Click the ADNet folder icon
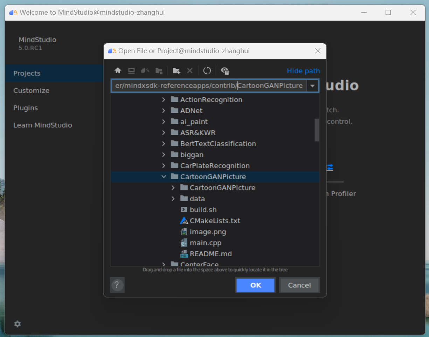This screenshot has width=429, height=337. point(175,111)
